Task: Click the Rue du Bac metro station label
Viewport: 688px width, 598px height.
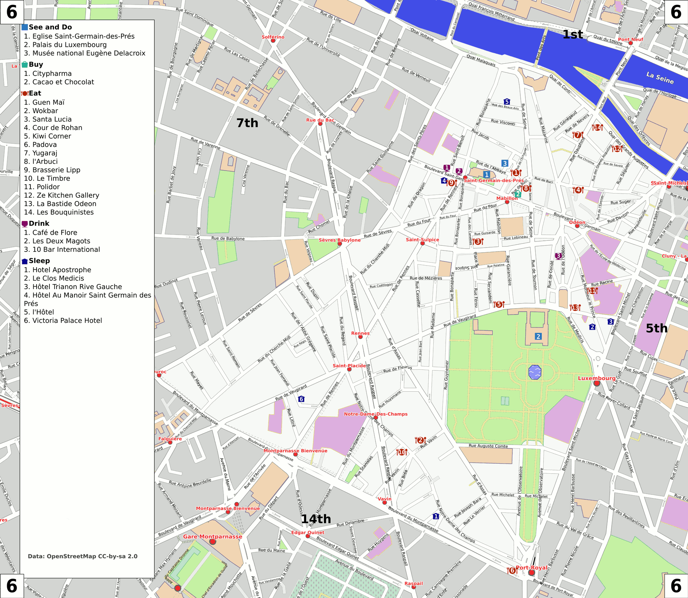Action: coord(320,120)
